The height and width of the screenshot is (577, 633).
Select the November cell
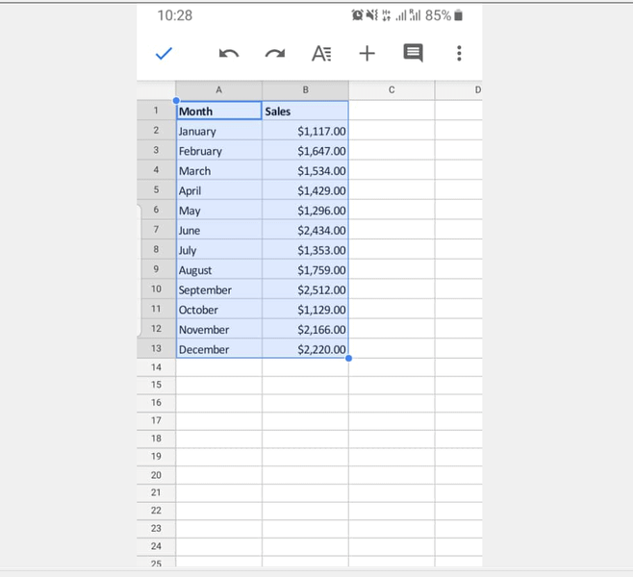tap(218, 329)
